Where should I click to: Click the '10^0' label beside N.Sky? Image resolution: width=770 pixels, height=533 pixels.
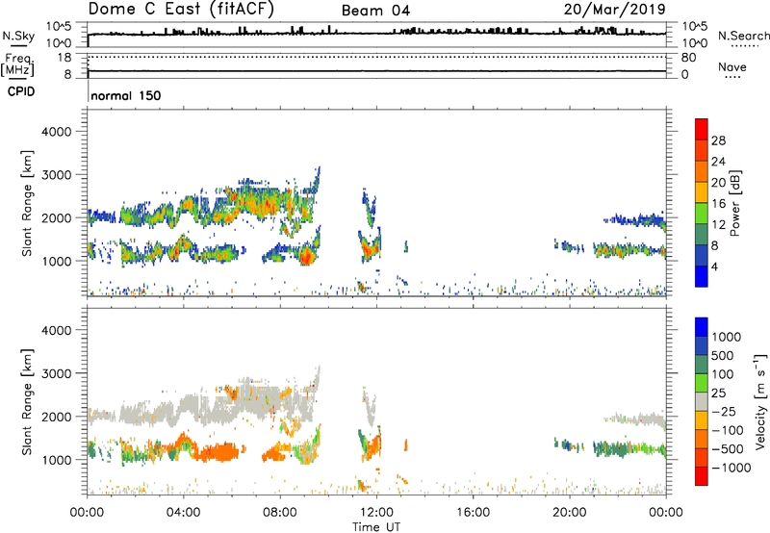[60, 43]
